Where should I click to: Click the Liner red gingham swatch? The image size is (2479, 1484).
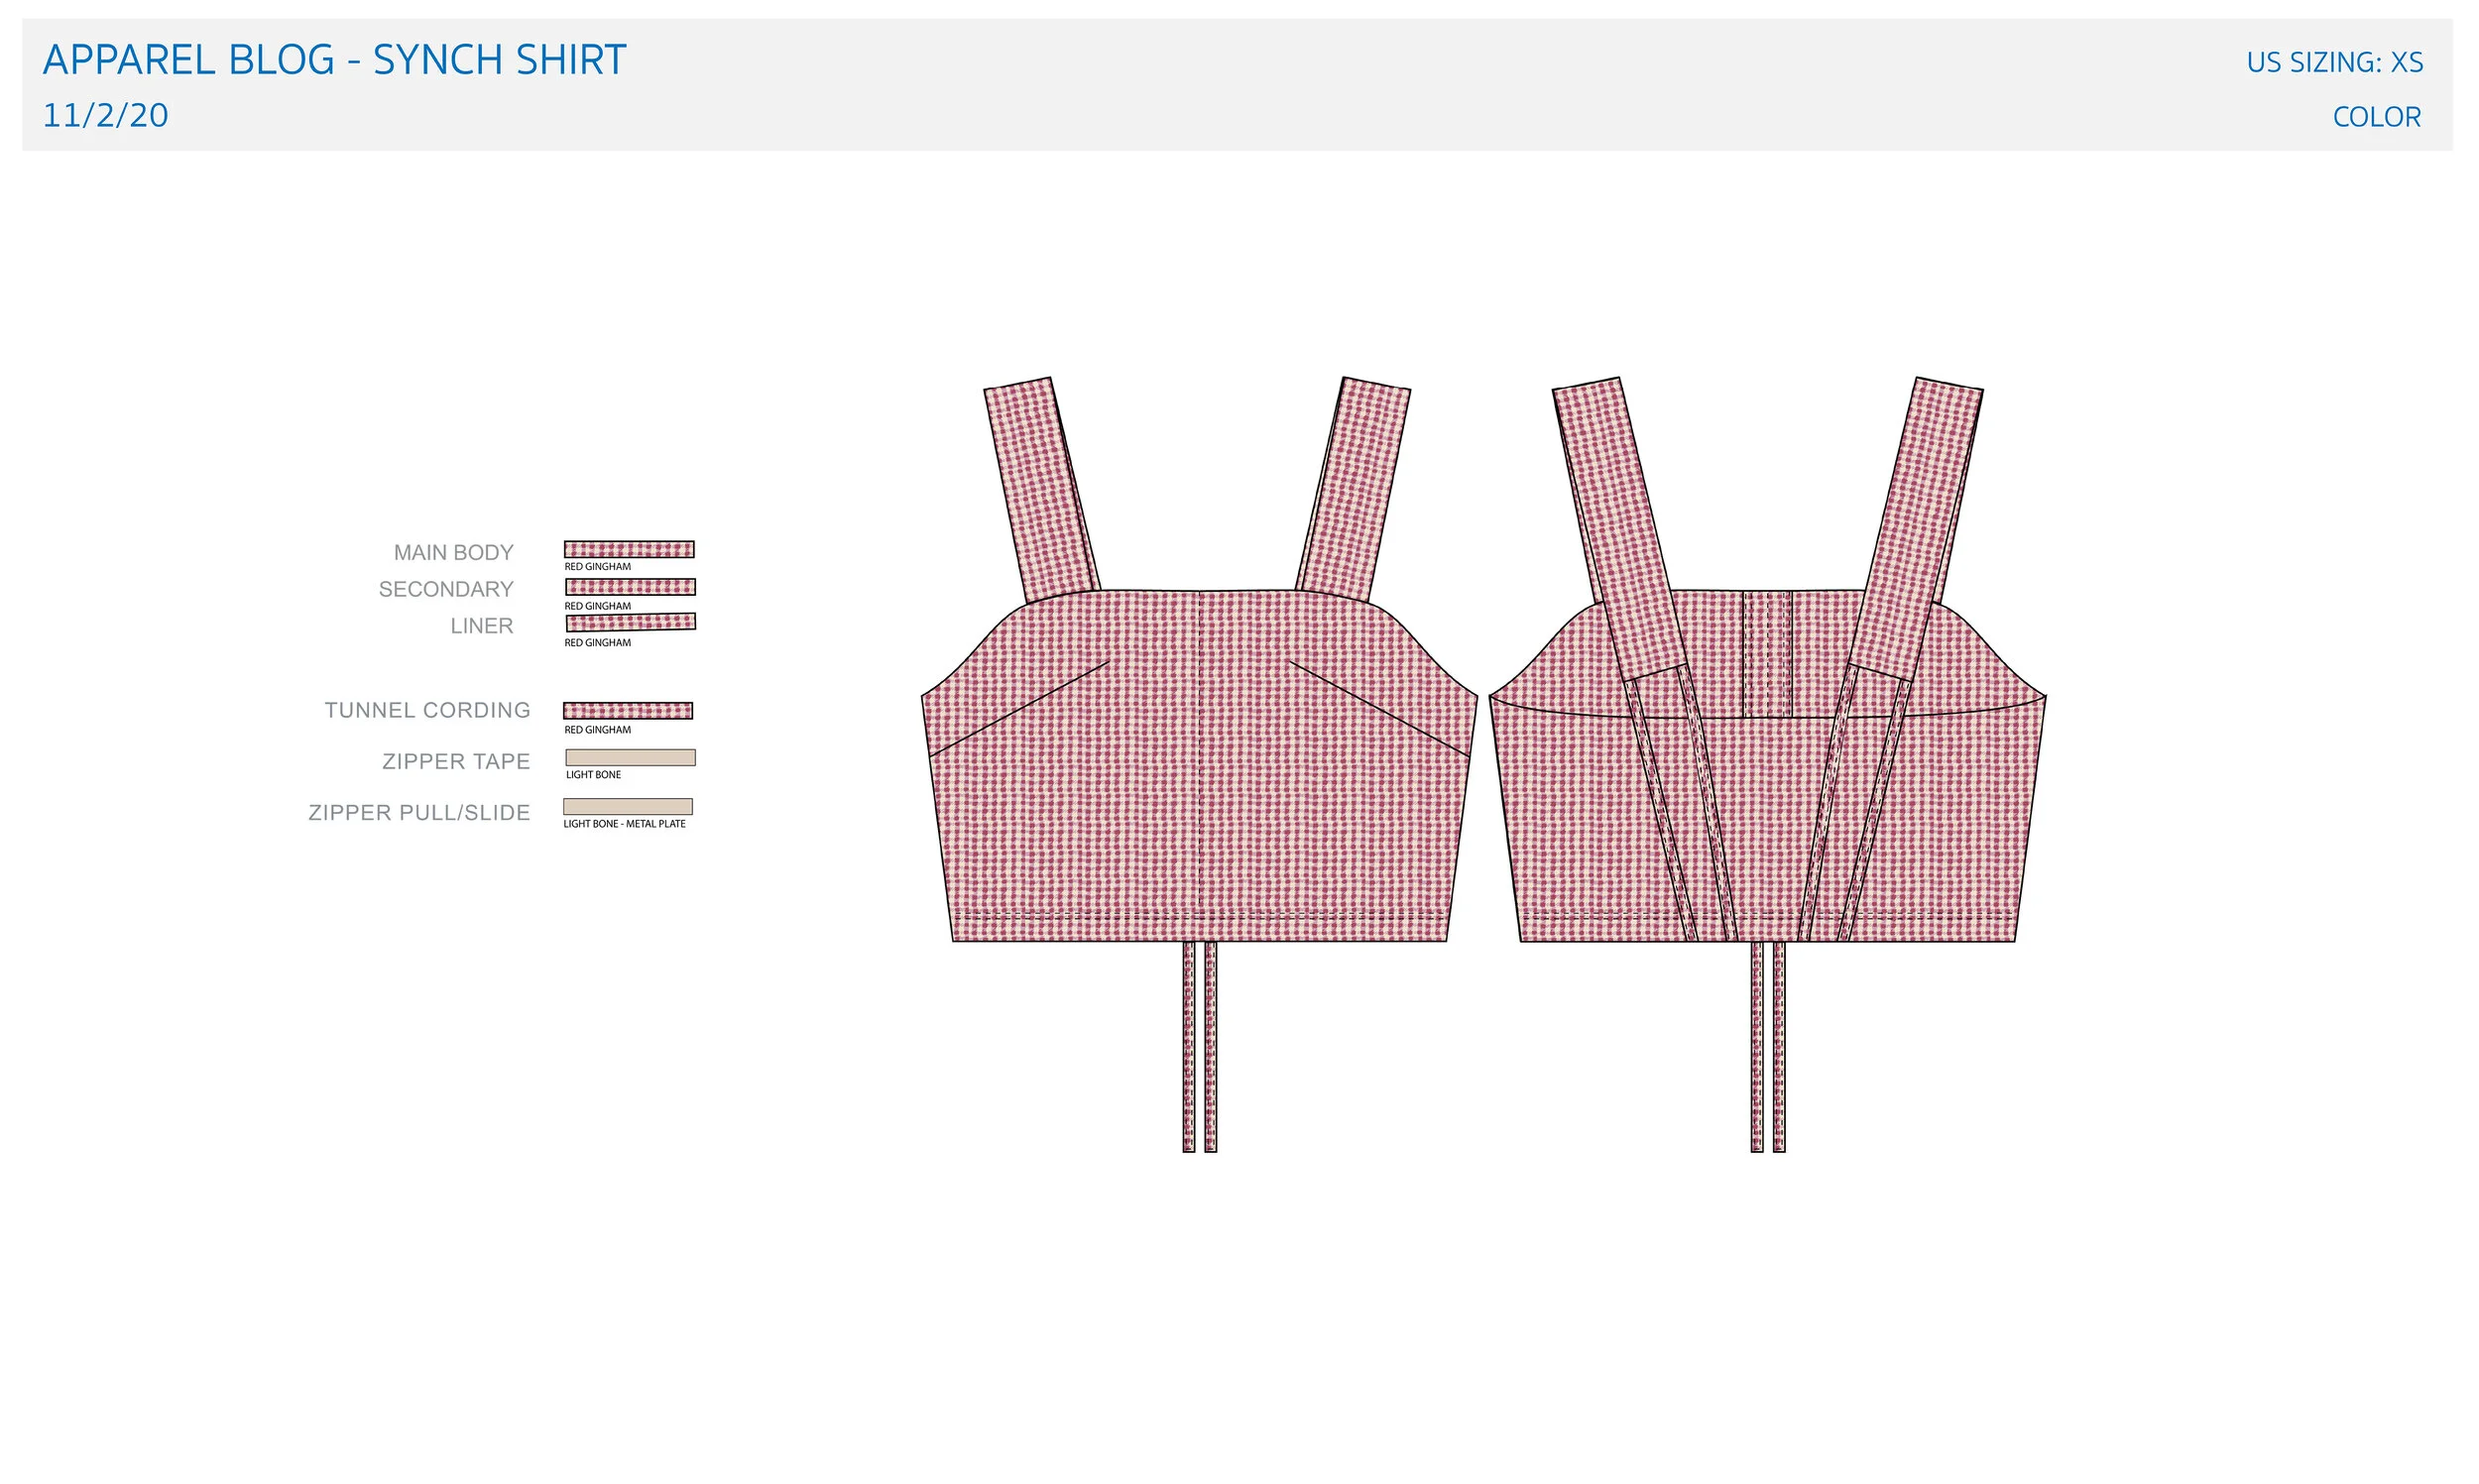630,623
